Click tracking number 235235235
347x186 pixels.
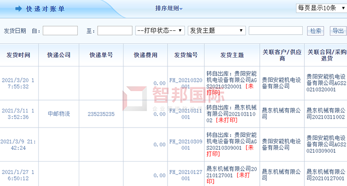click(x=101, y=114)
